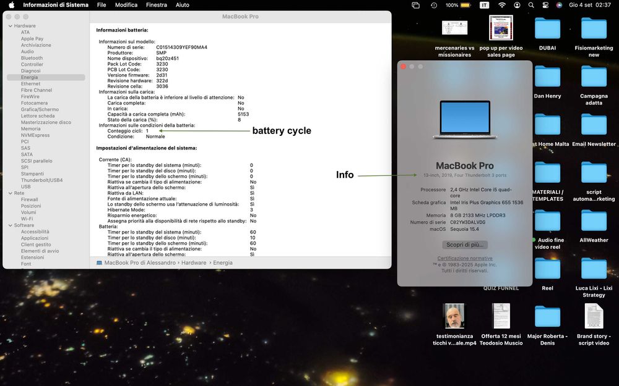
Task: Select the Dan Henry folder
Action: coord(547,77)
